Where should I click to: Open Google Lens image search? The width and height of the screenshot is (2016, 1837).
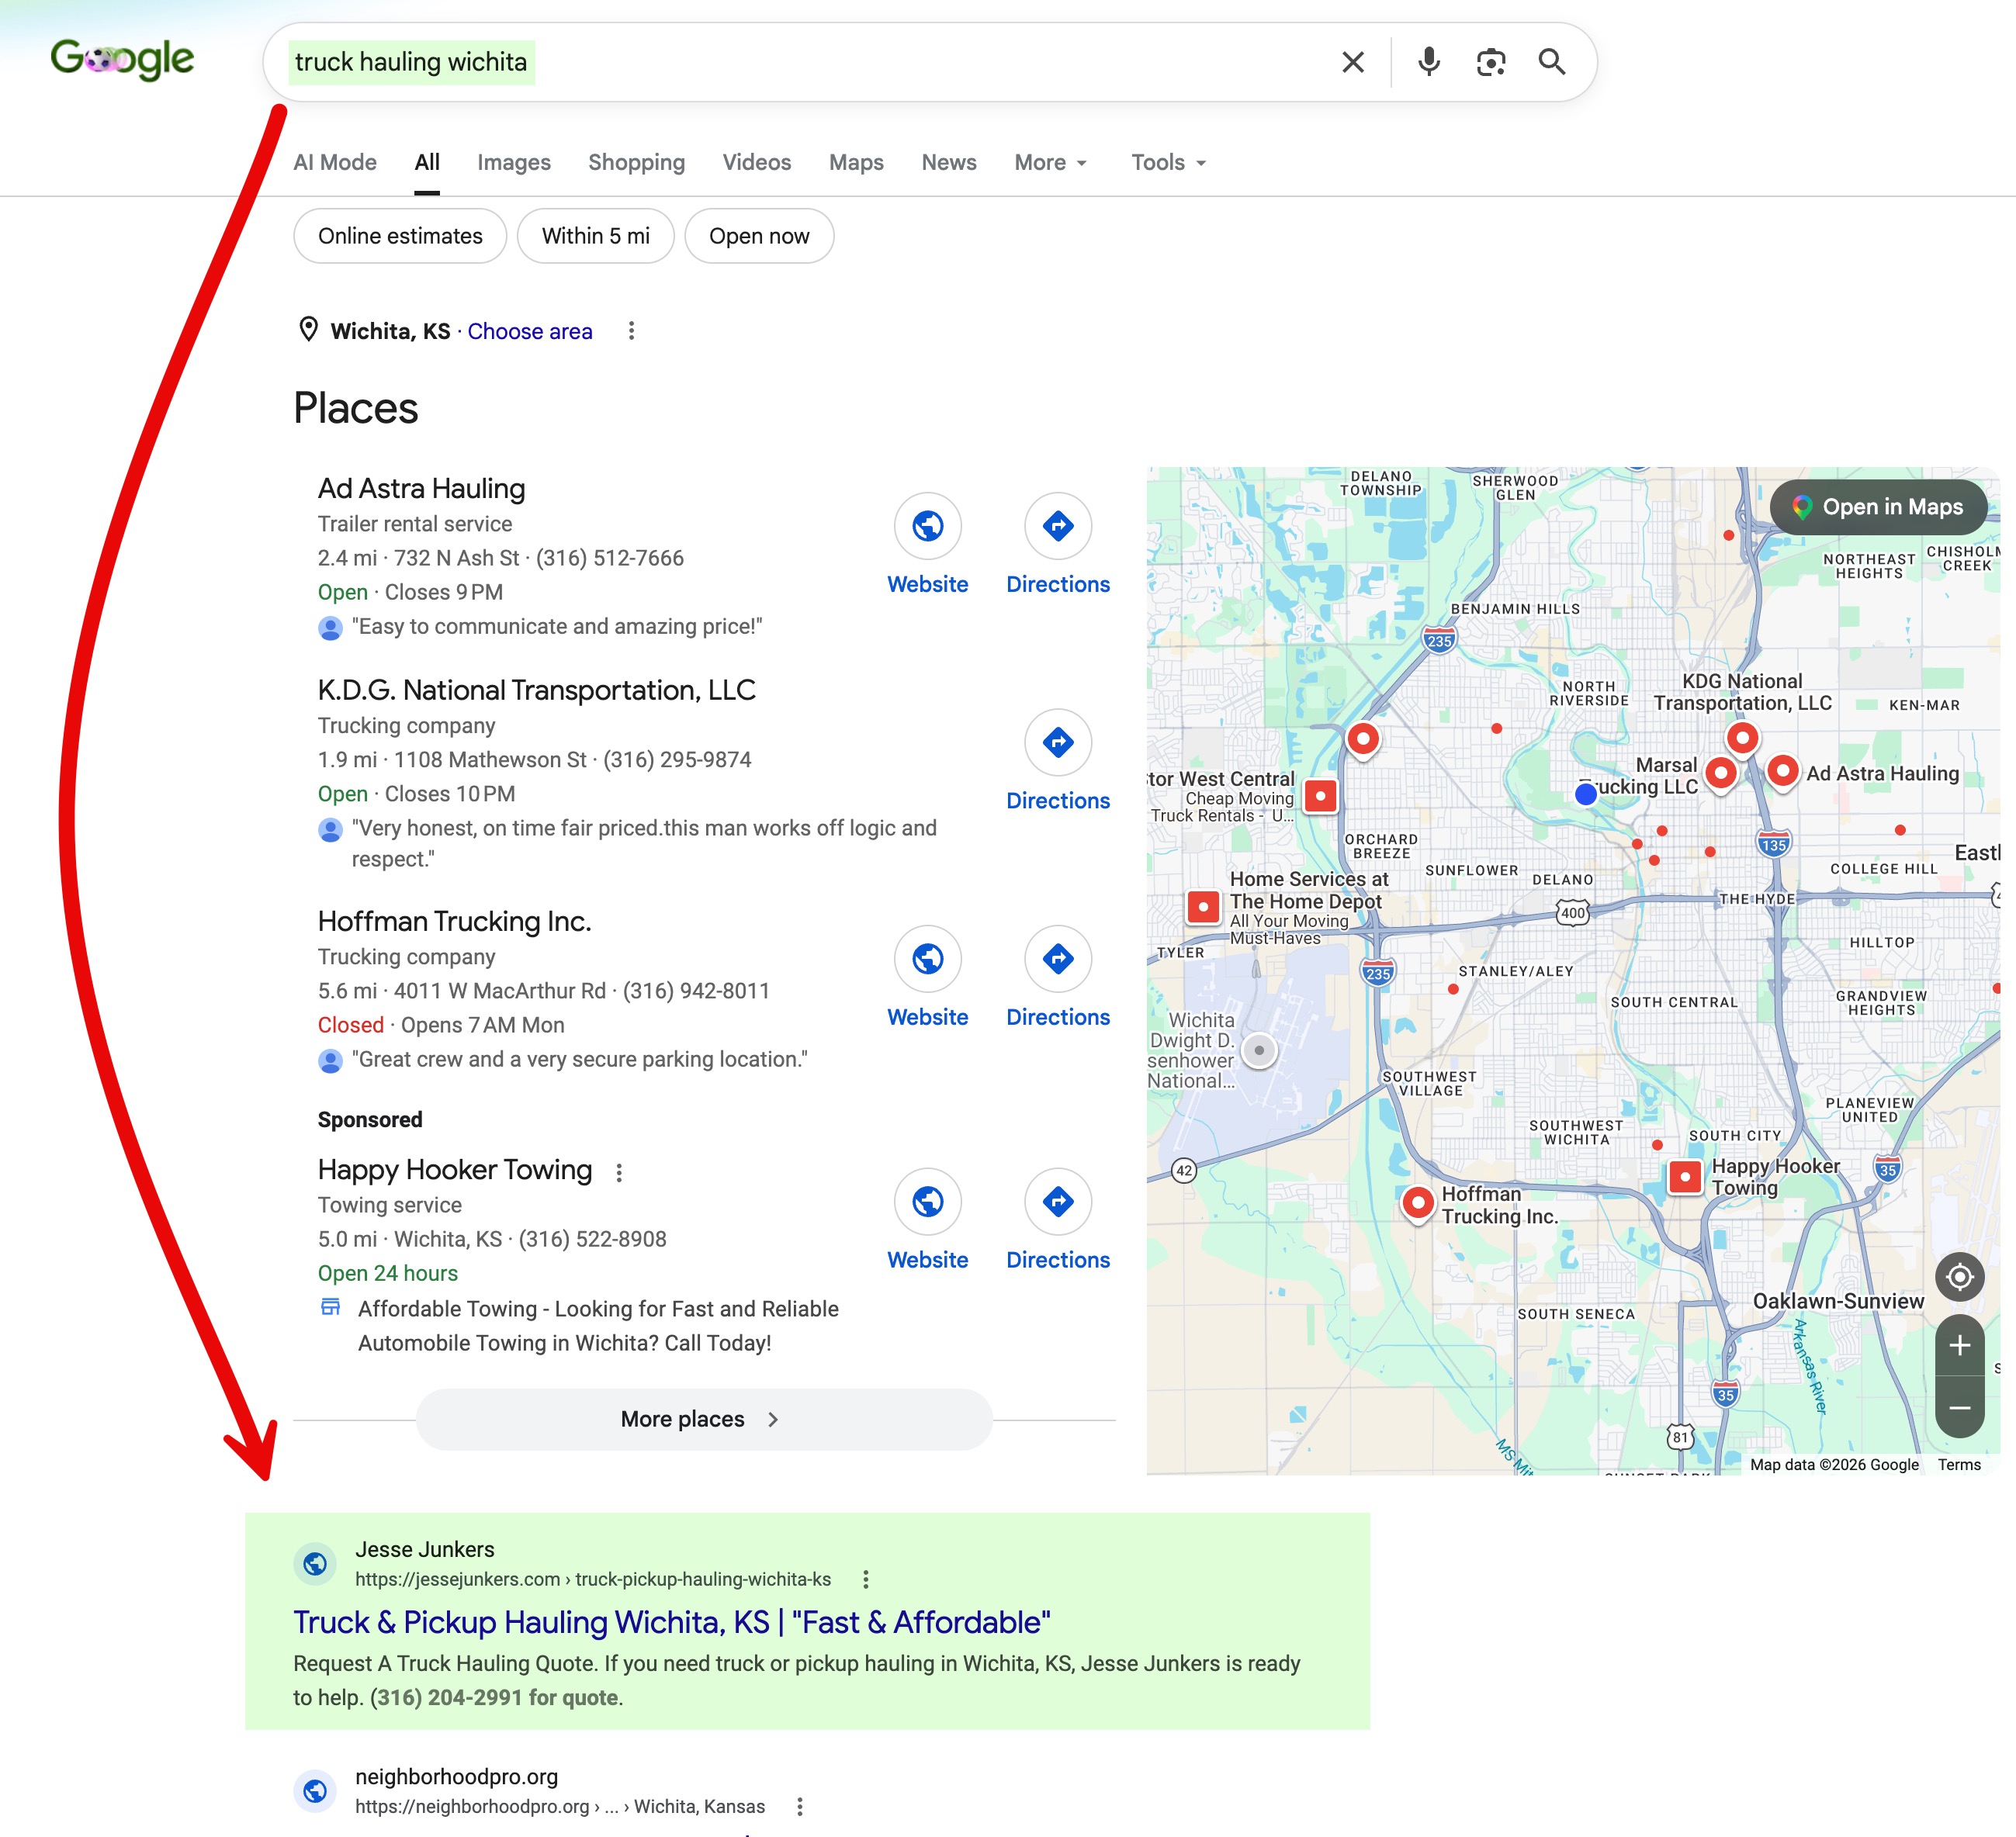1490,62
